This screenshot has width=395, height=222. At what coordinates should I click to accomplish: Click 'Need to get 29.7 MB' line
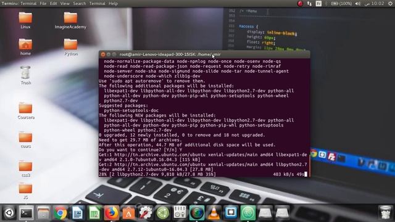[x=140, y=140]
